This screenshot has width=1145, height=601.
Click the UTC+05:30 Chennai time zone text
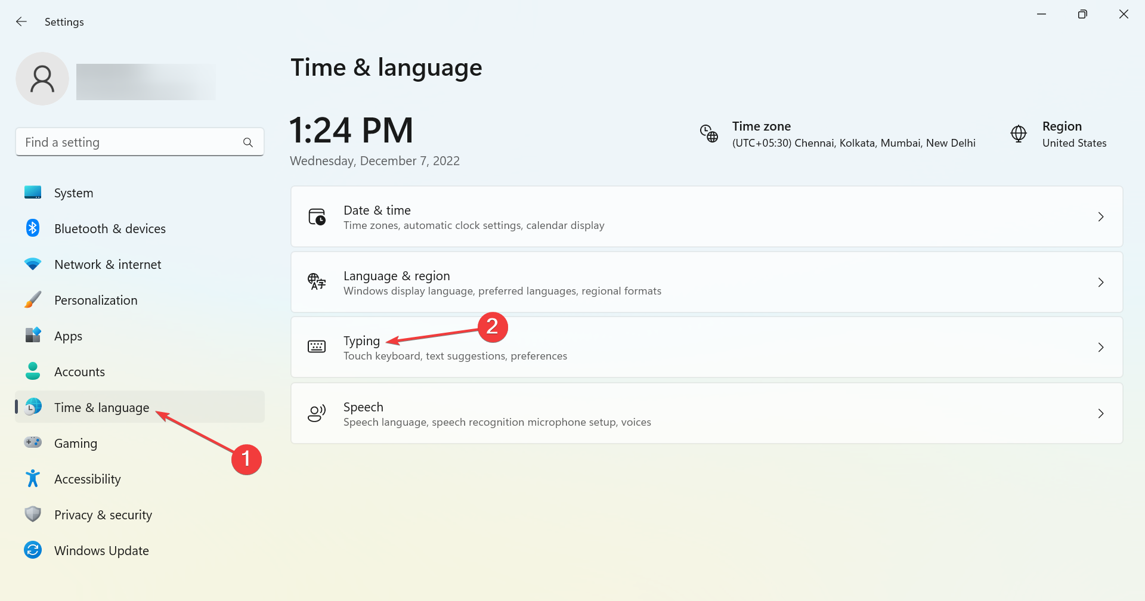(854, 143)
